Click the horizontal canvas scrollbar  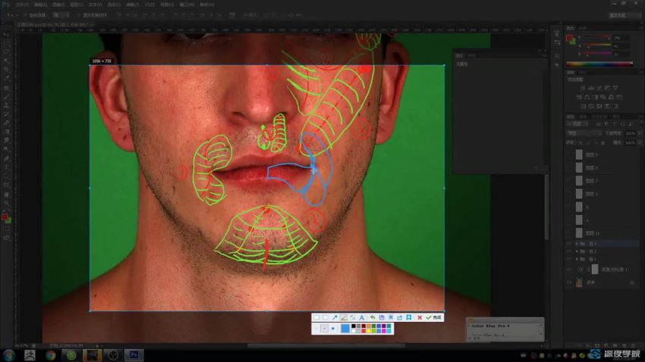tap(326, 345)
